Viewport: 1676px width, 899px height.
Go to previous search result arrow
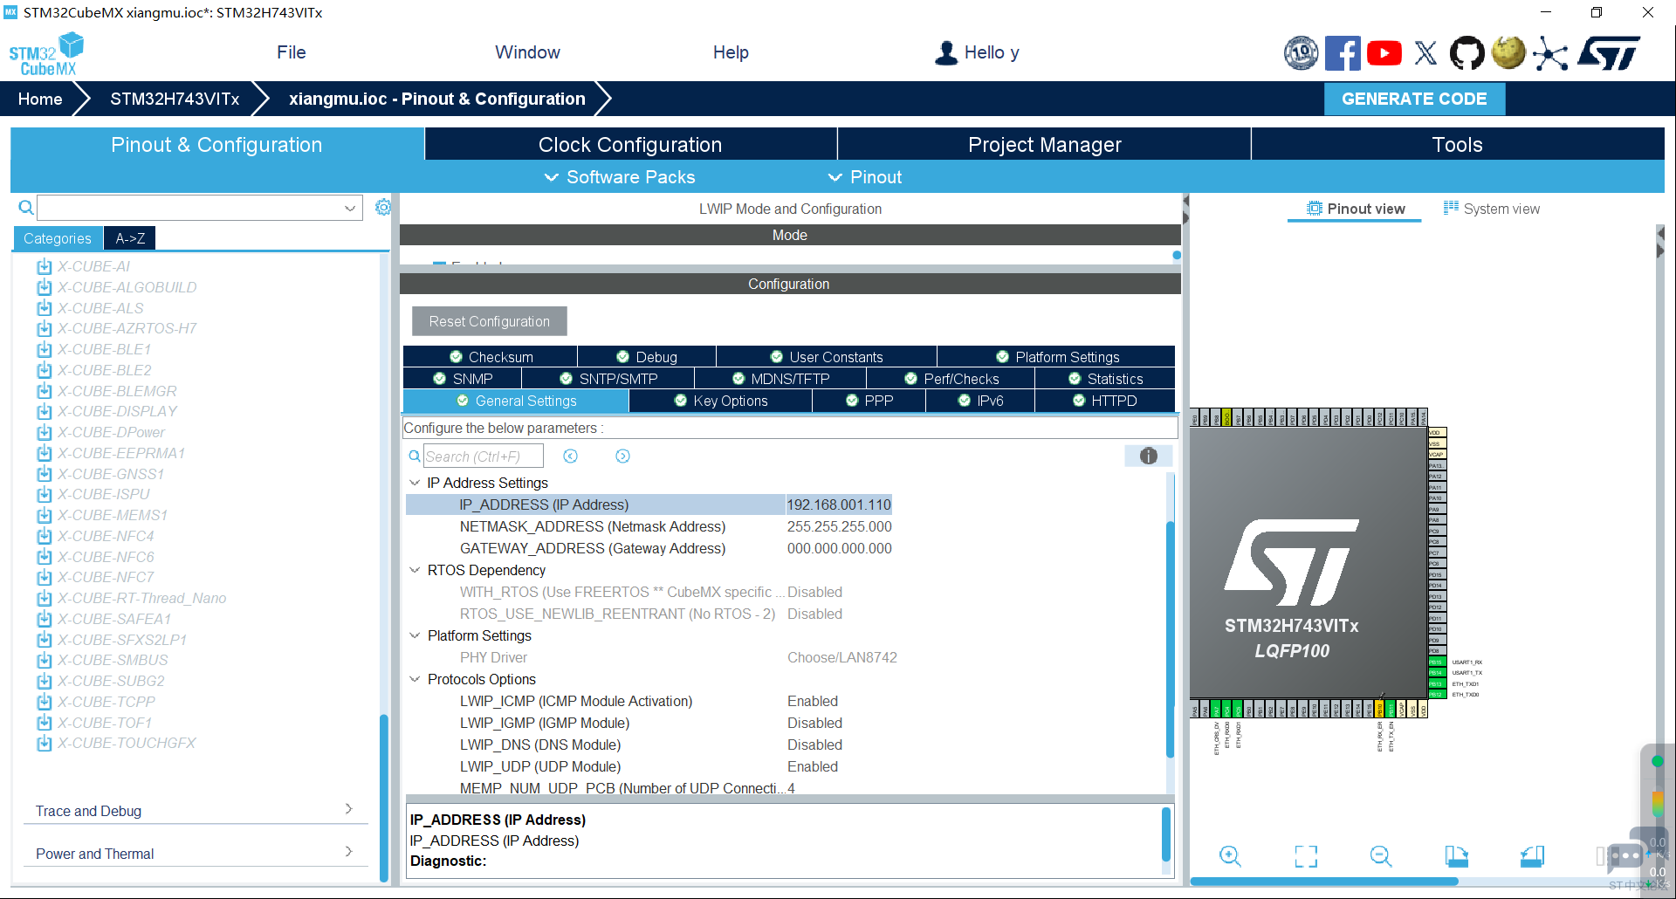571,456
